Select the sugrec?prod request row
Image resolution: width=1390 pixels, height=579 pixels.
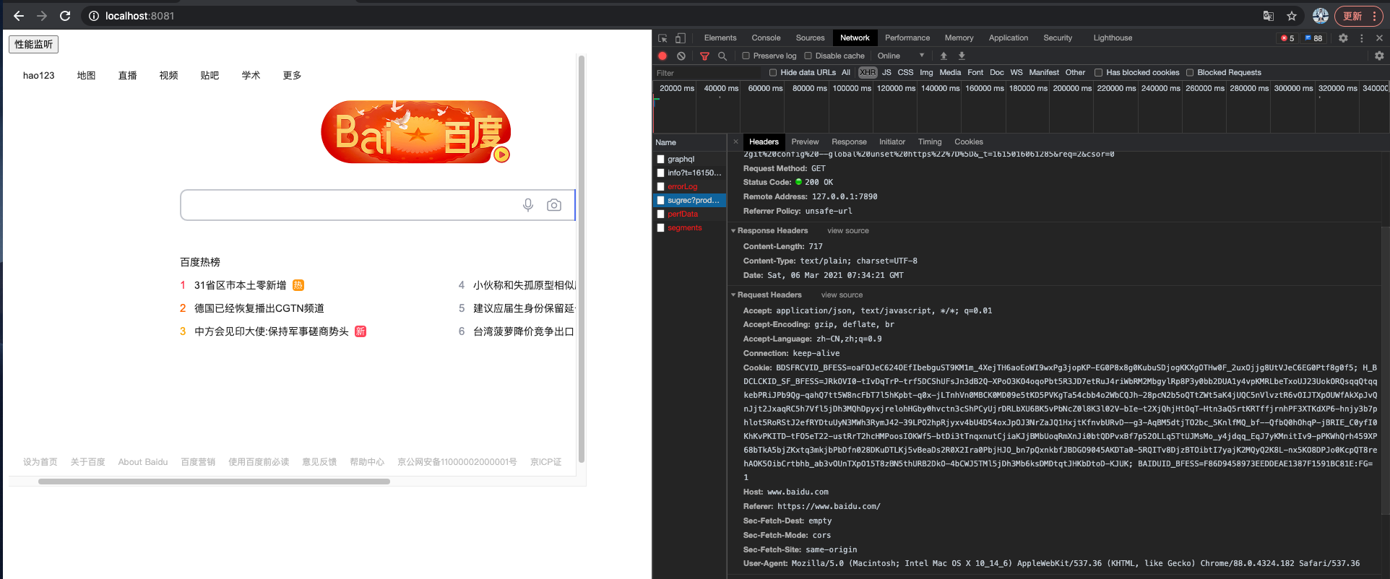coord(689,200)
